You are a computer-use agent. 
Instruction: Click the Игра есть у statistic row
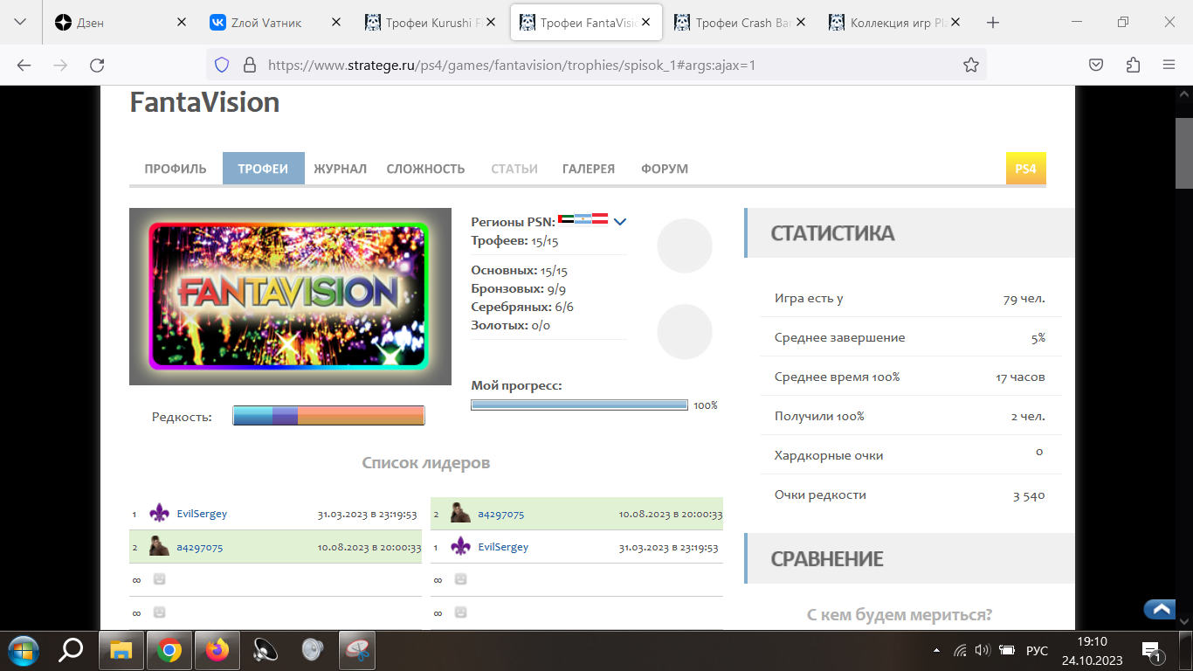coord(909,298)
